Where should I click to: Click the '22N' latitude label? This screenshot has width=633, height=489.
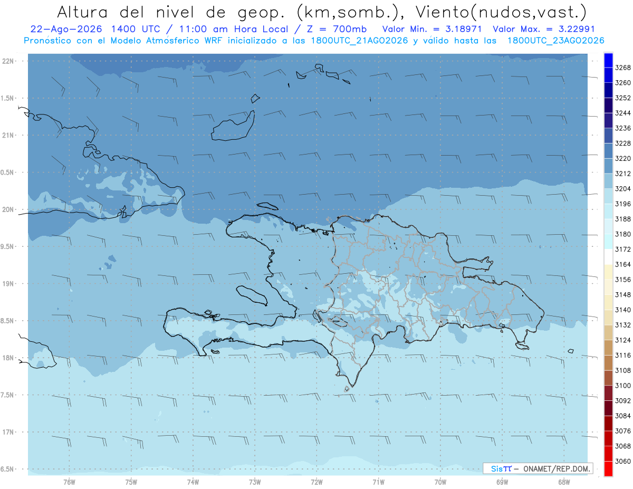click(x=8, y=61)
